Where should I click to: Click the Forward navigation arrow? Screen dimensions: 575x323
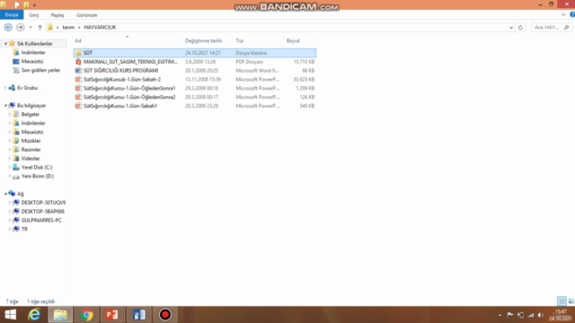21,27
